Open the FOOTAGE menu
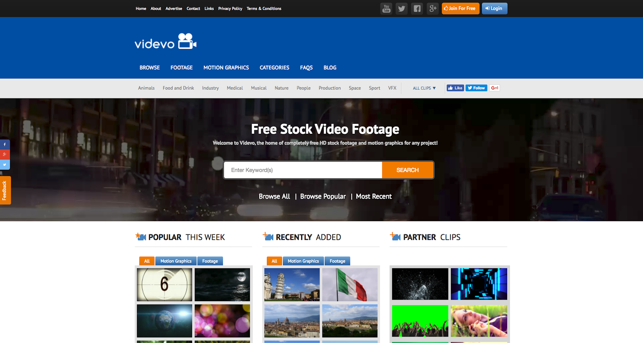 (x=182, y=67)
